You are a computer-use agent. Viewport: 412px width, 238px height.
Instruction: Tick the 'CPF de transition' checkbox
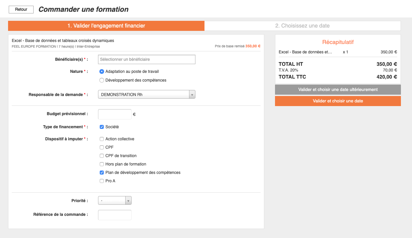102,156
